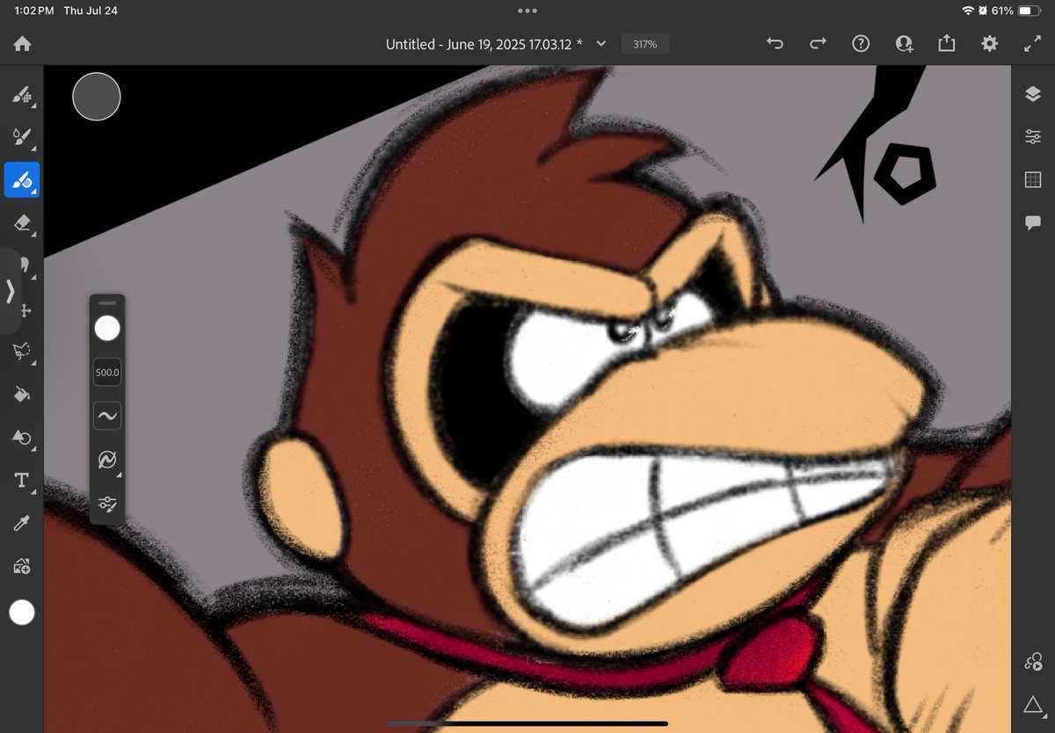Adjust the 500.0 brush size
The width and height of the screenshot is (1055, 733).
point(107,373)
